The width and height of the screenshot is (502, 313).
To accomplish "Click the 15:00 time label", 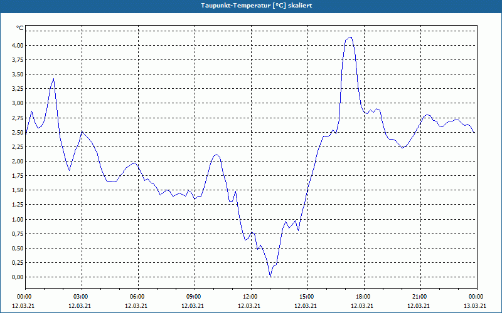I will [x=307, y=297].
